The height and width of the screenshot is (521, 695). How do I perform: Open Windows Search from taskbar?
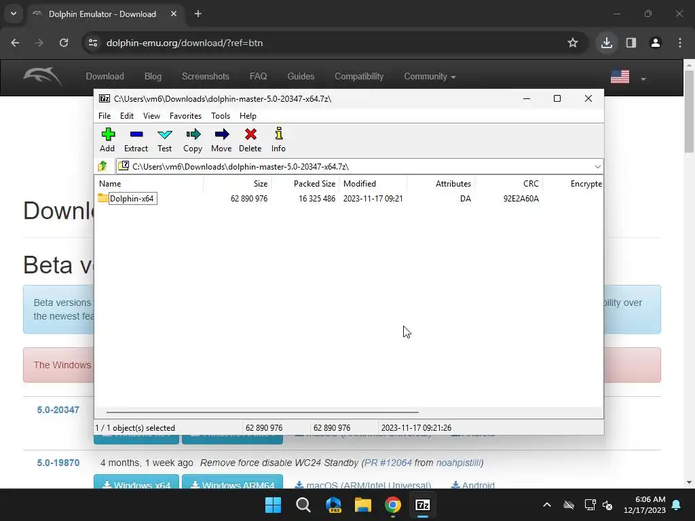tap(303, 505)
